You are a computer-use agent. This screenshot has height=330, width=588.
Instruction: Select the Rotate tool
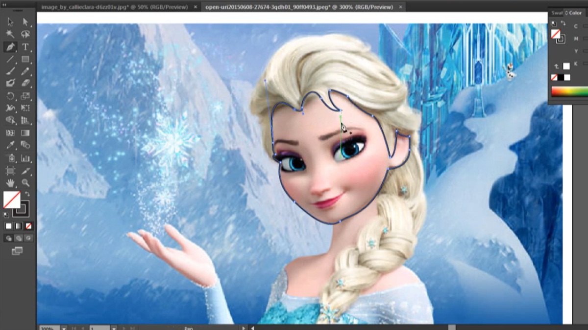click(10, 96)
